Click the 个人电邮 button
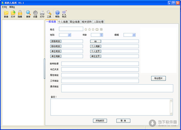Screen dimensions: 181x130 95,46
